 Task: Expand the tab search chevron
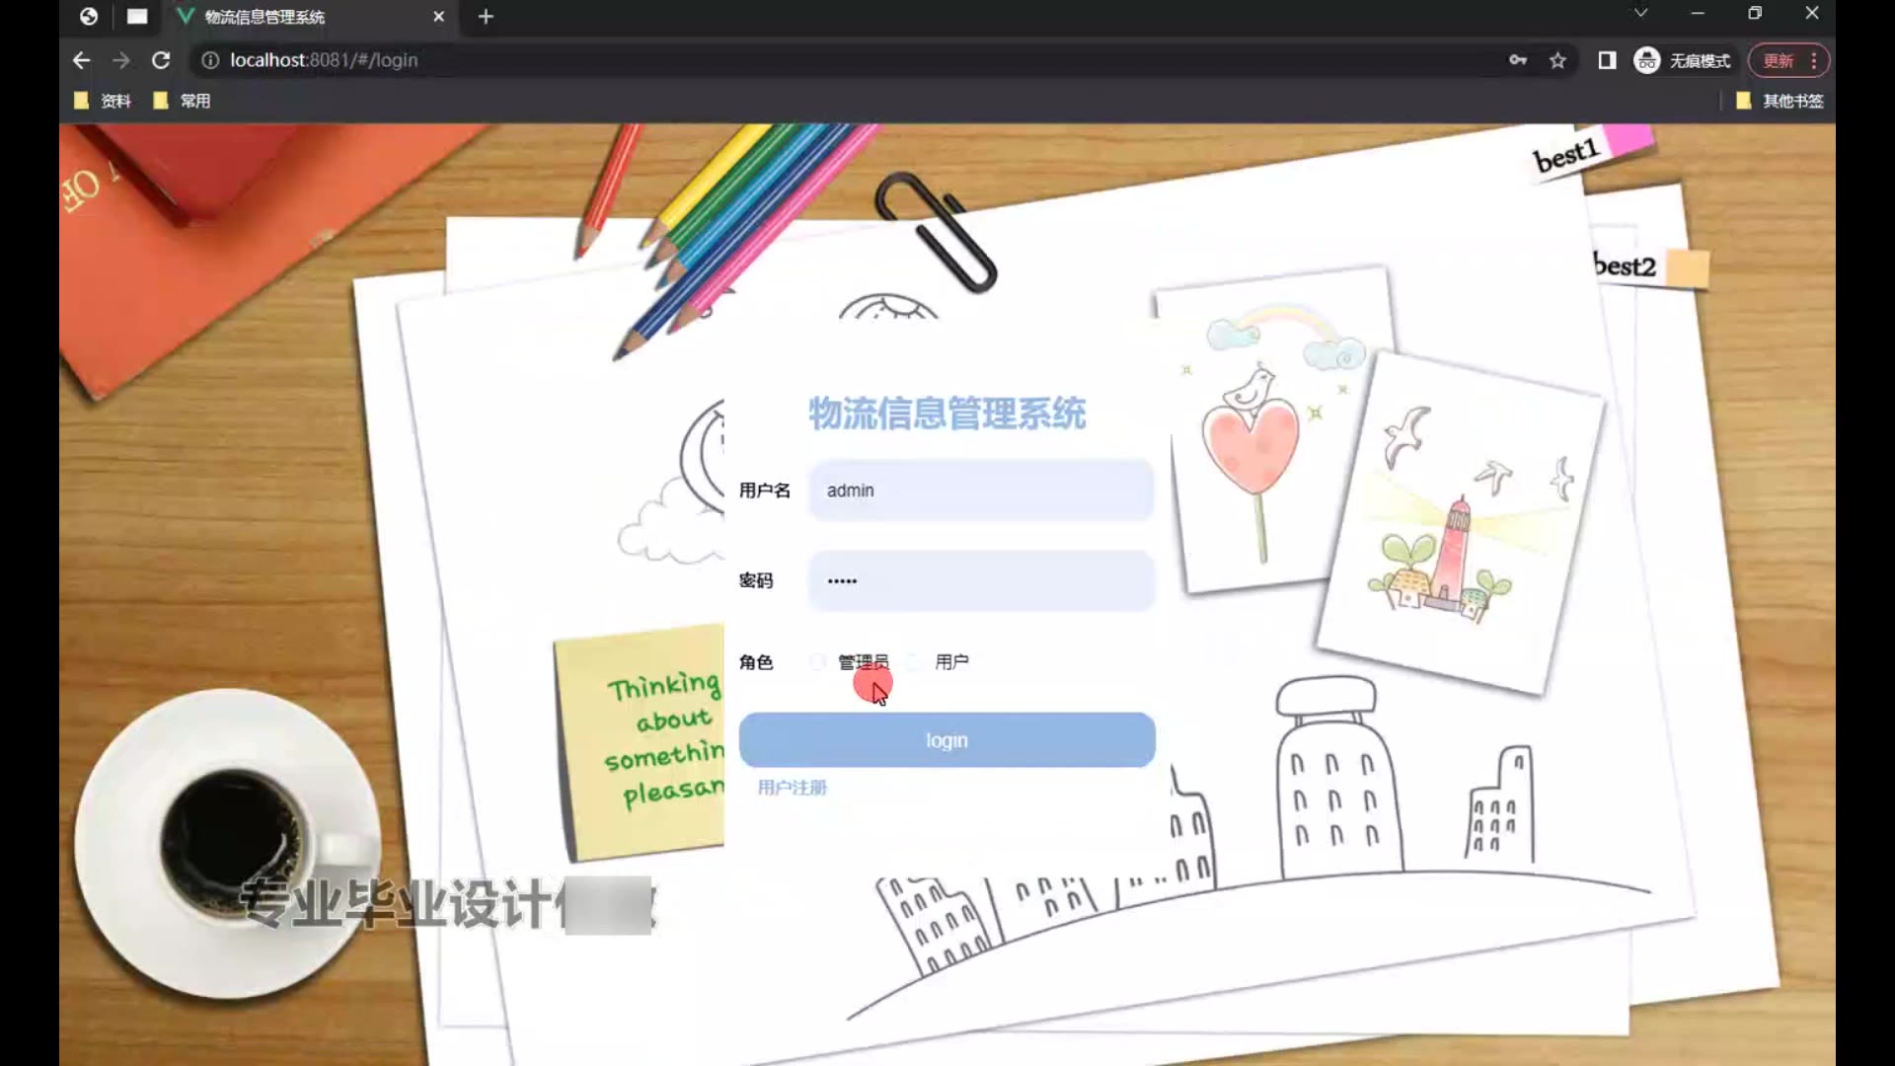tap(1640, 14)
